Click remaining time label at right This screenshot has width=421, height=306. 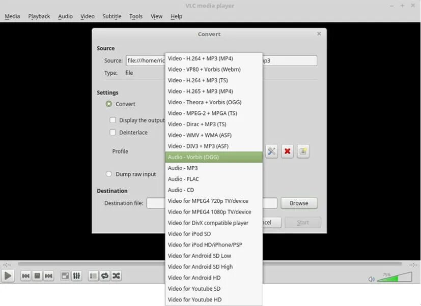click(x=413, y=265)
